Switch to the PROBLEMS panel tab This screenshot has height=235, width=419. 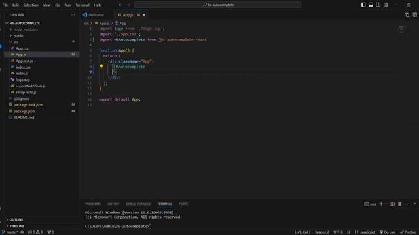click(93, 204)
